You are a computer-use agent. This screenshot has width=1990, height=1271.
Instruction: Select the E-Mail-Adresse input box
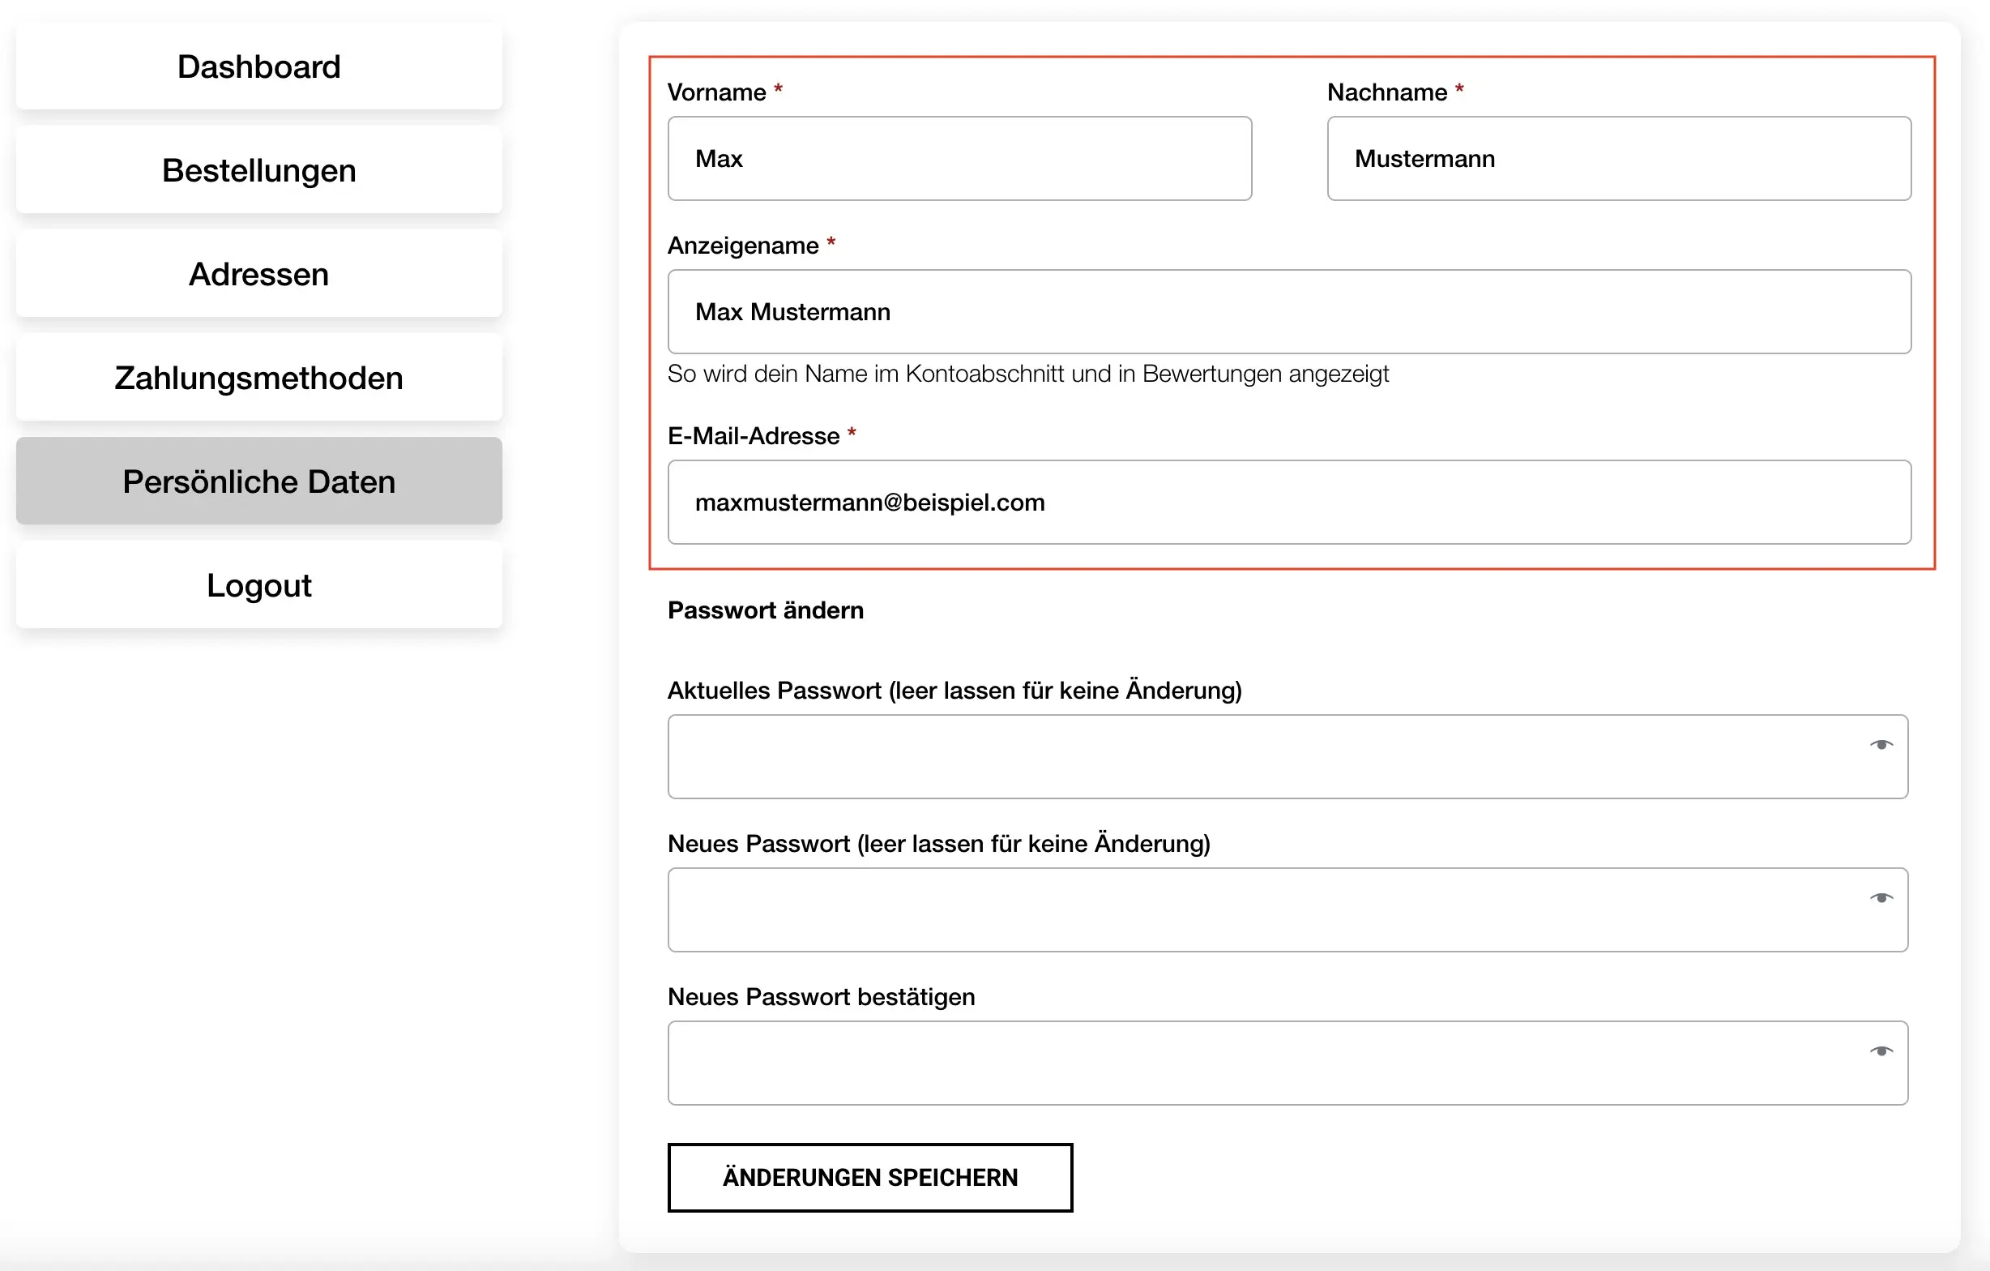click(x=1288, y=502)
